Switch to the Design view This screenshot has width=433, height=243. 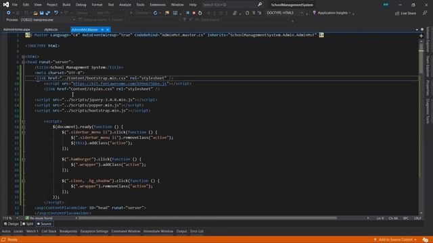[x=12, y=224]
